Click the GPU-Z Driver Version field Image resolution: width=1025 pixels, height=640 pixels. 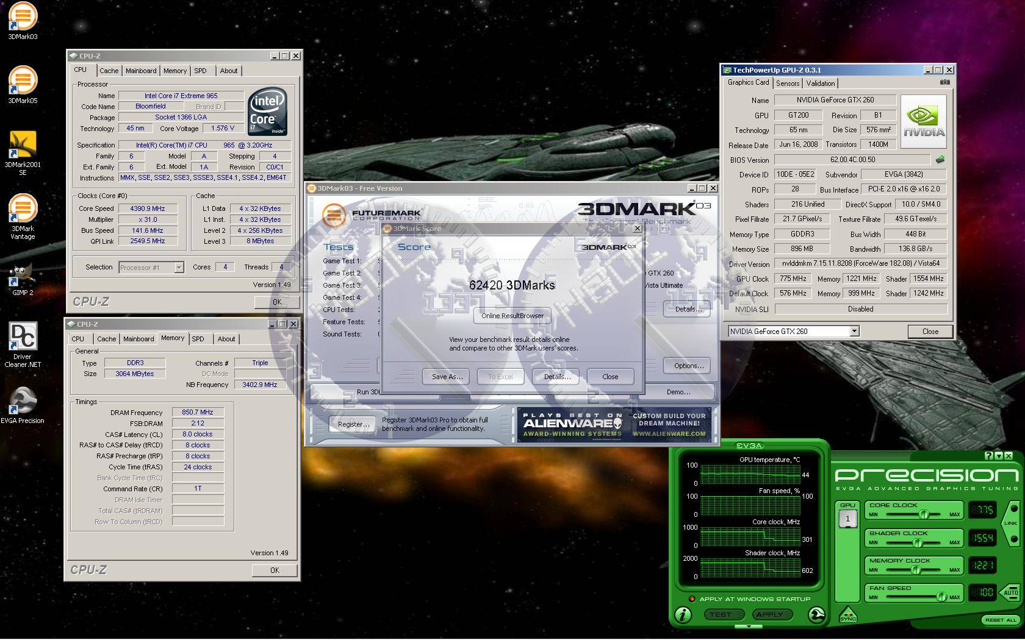point(860,264)
